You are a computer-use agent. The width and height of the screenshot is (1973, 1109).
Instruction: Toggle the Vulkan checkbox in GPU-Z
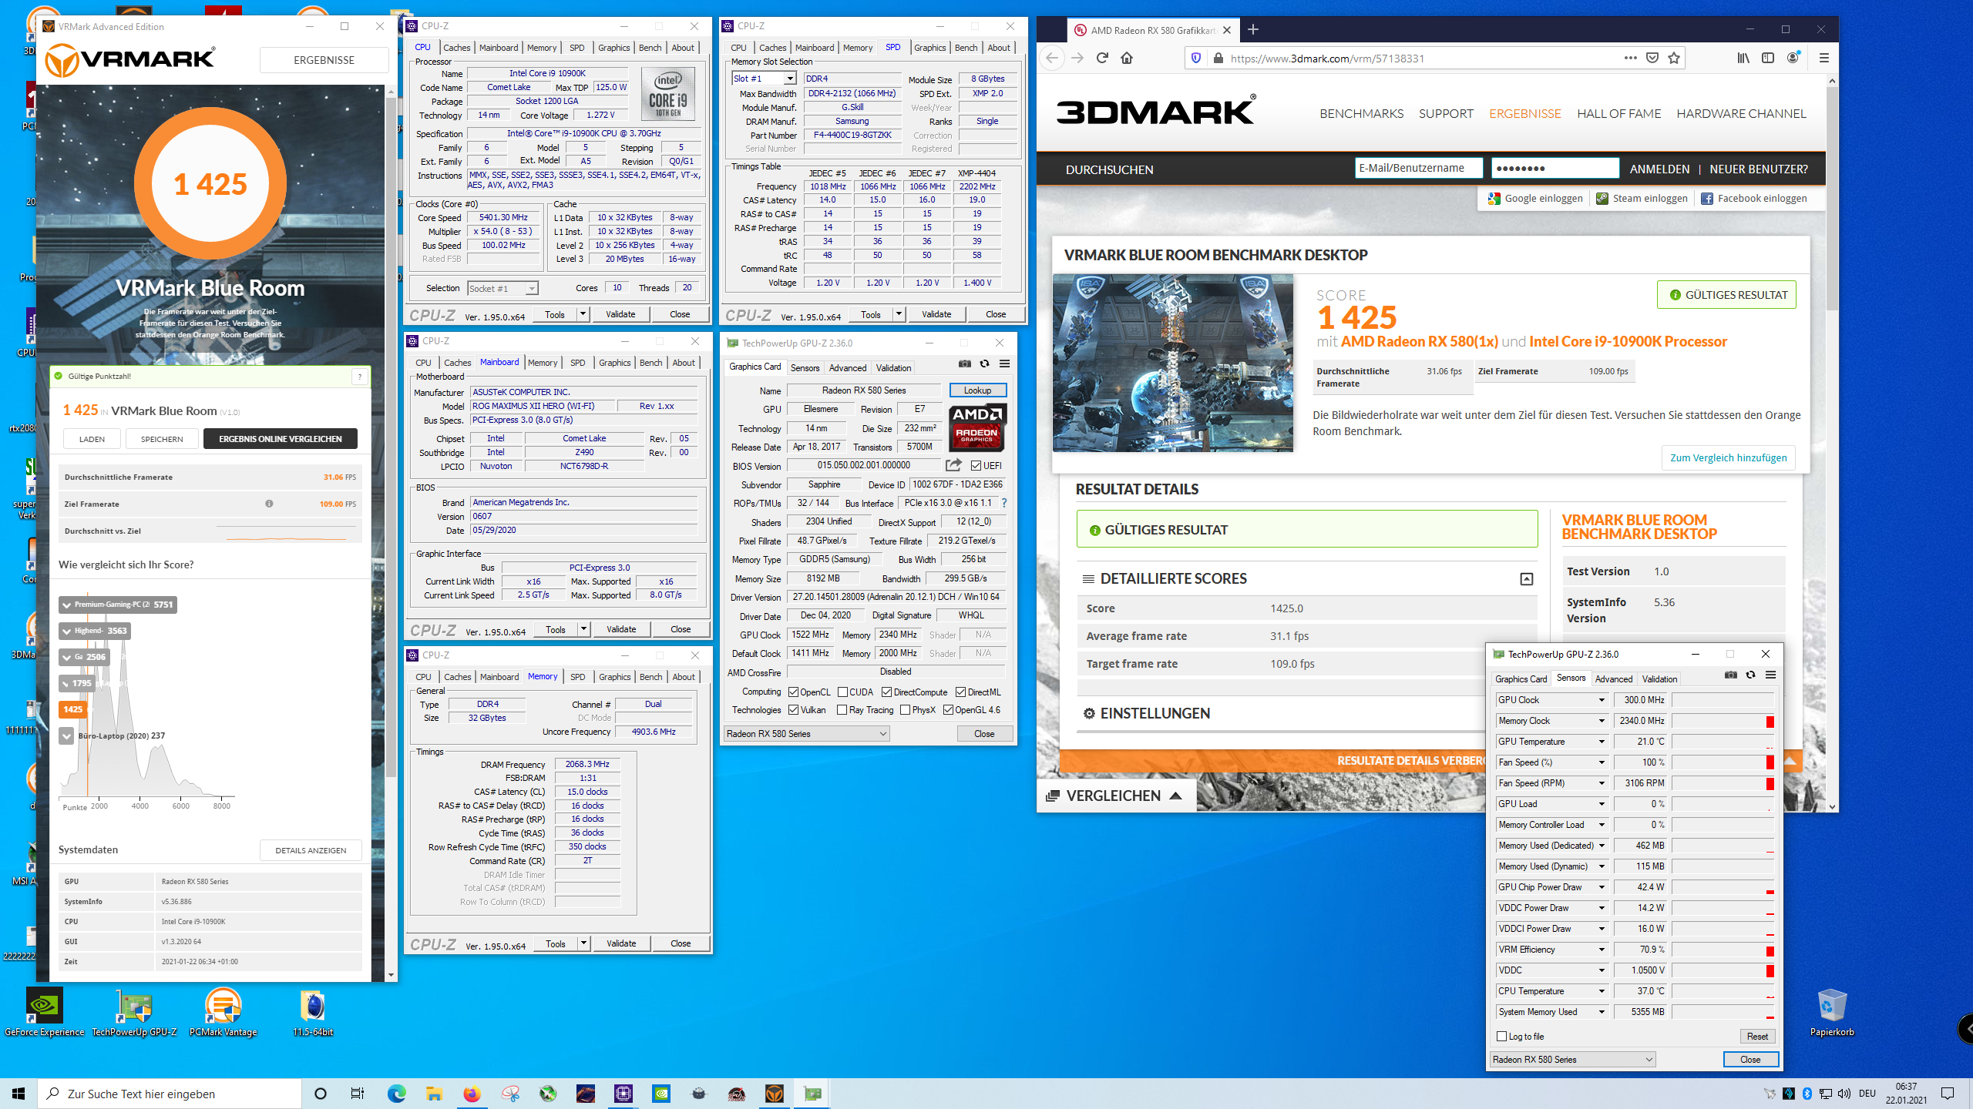click(793, 710)
